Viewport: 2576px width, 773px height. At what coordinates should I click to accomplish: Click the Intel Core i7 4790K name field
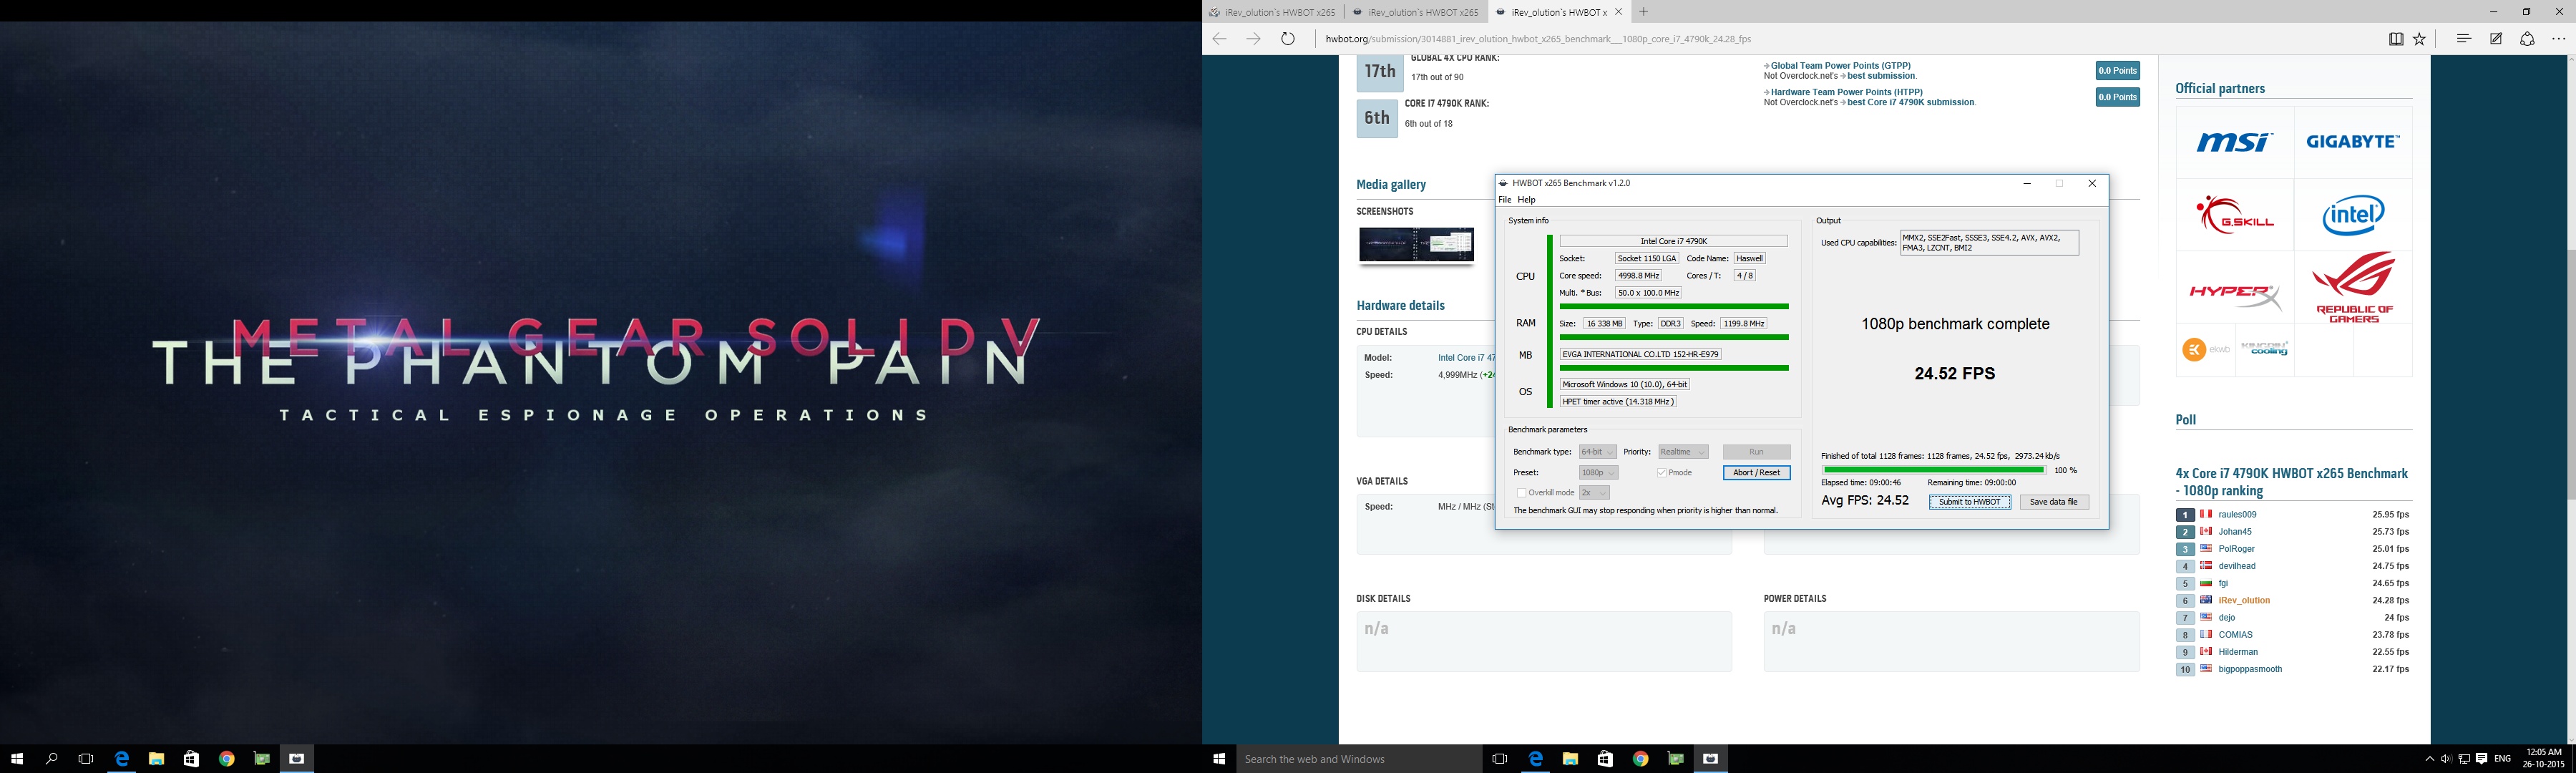click(1673, 241)
